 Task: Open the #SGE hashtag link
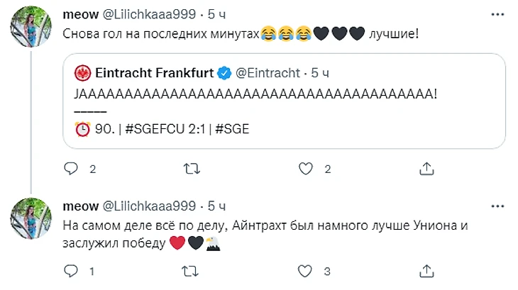233,129
